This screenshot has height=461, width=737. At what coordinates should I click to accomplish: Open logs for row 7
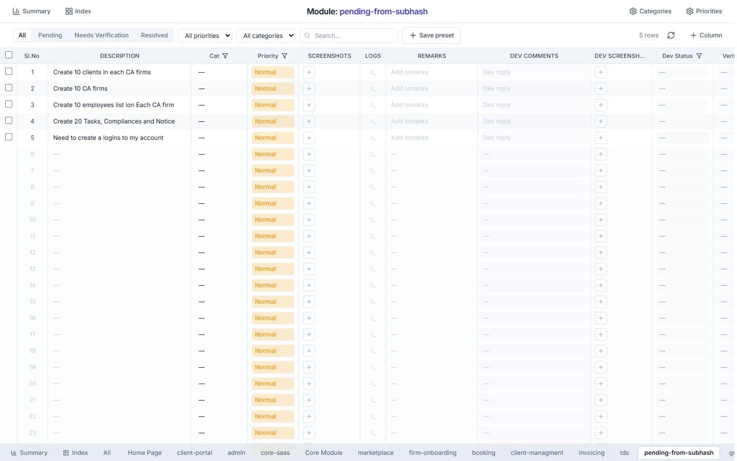373,171
